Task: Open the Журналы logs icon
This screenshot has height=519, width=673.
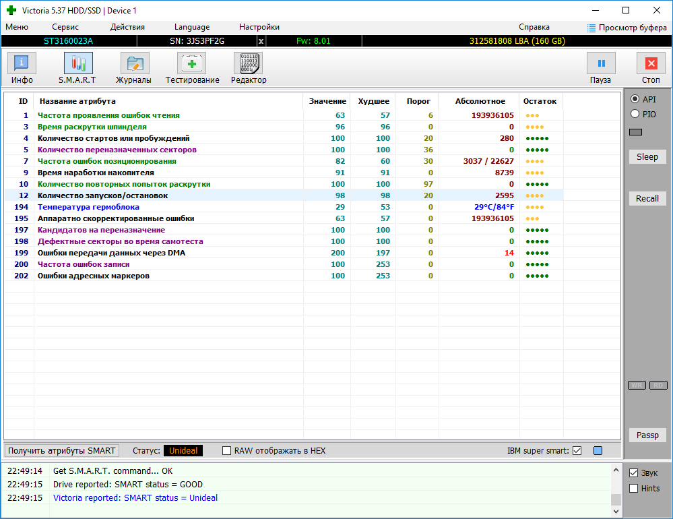Action: 134,63
